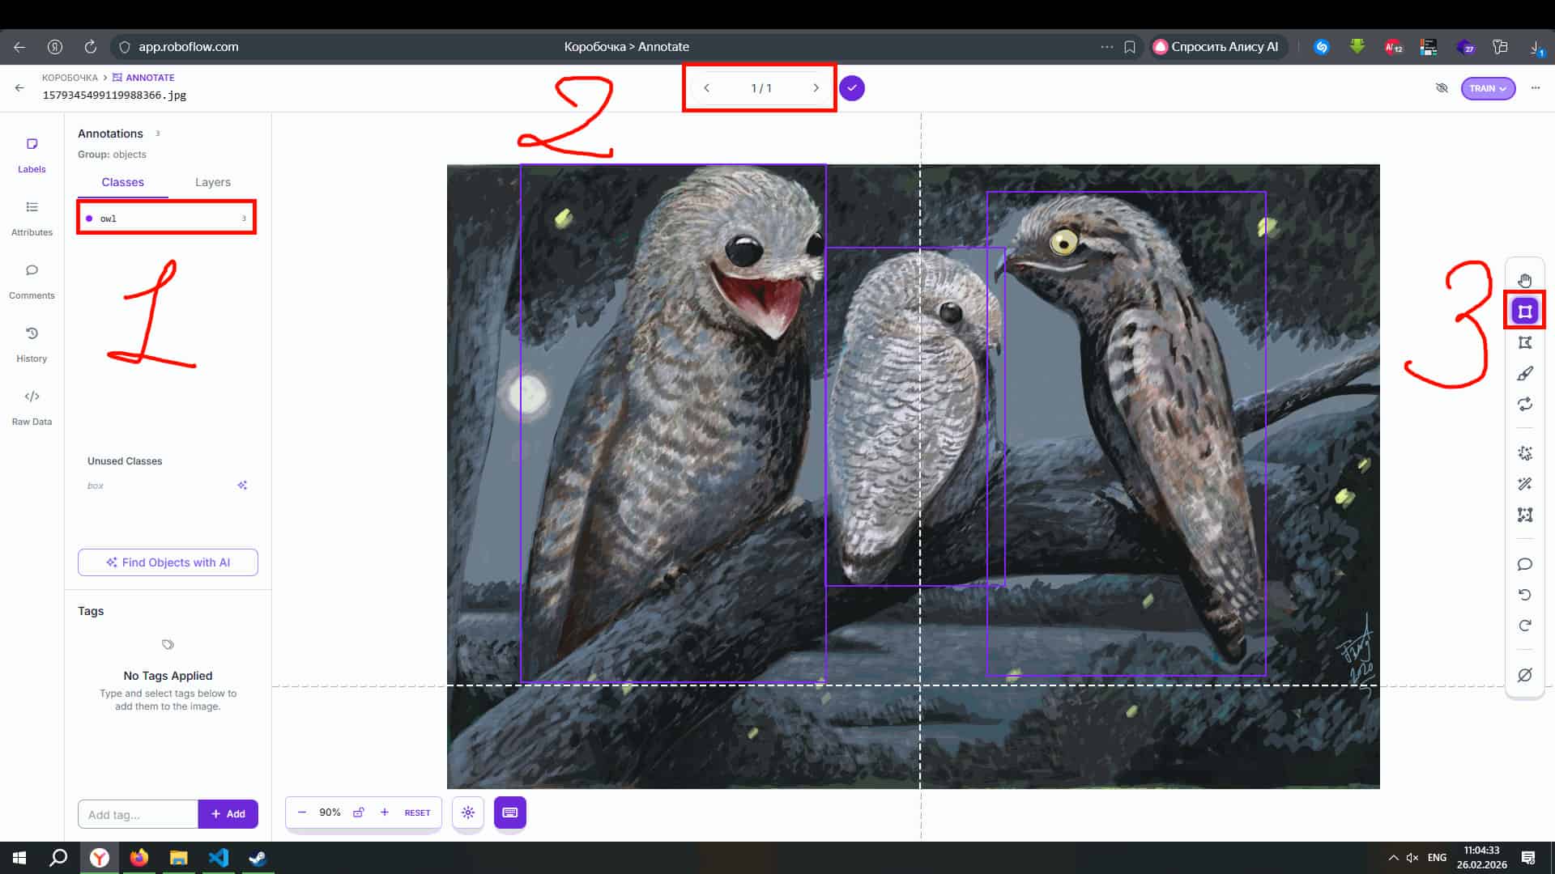Click the app.roboflow.com address bar
Screen dimensions: 1555x874
pos(188,47)
